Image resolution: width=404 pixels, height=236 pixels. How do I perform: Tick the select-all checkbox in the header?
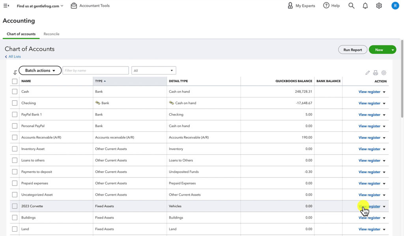[x=15, y=81]
